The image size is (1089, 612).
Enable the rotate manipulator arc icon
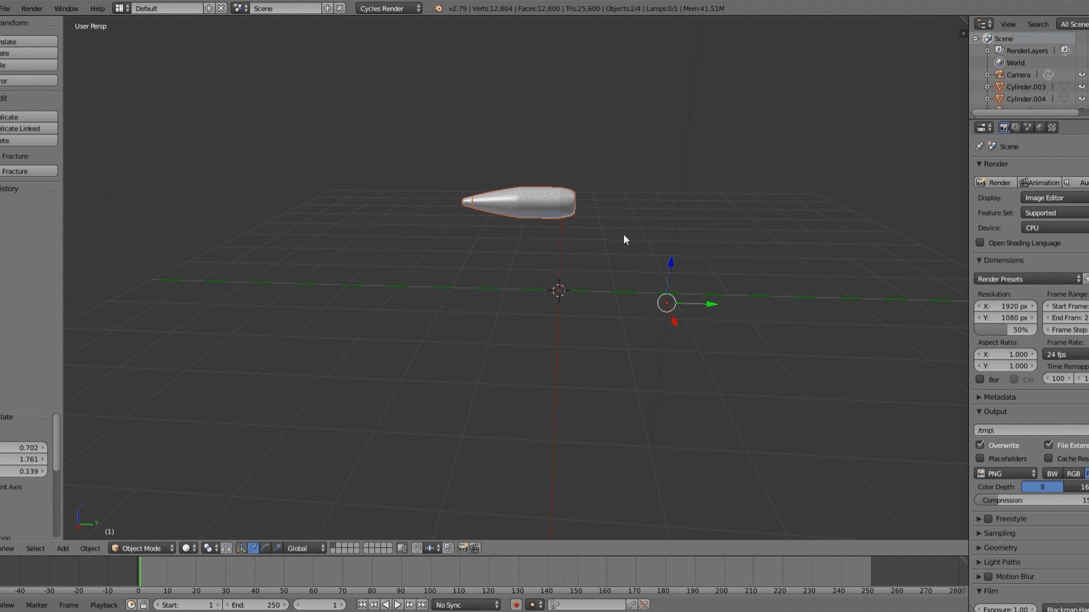(x=265, y=548)
